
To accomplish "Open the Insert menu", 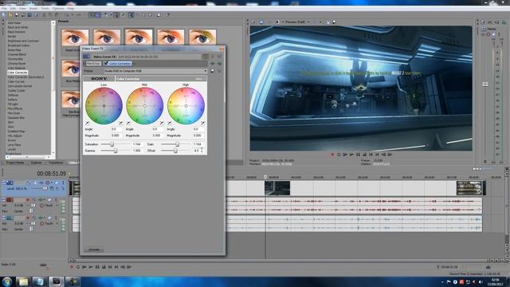I will [33, 9].
